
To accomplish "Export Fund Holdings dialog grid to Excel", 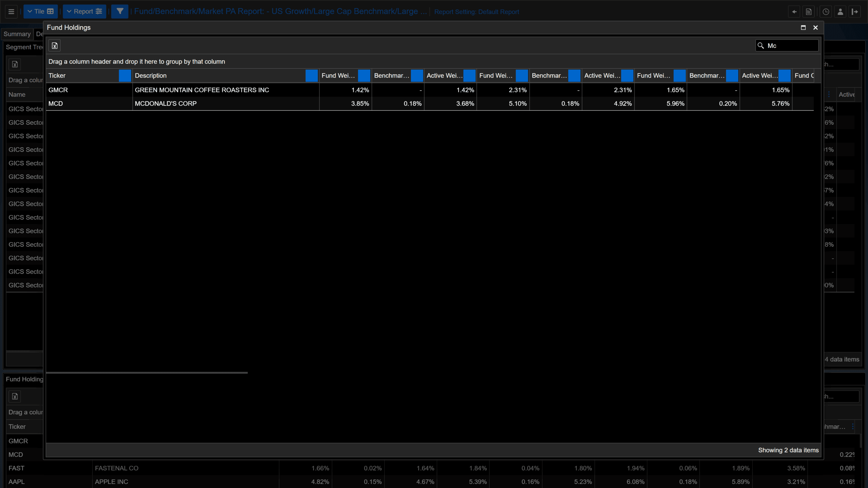I will (x=55, y=46).
